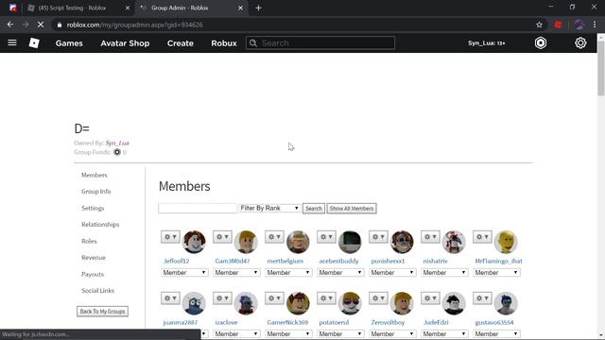
Task: Open rank dropdown for izaclove
Action: (236, 333)
